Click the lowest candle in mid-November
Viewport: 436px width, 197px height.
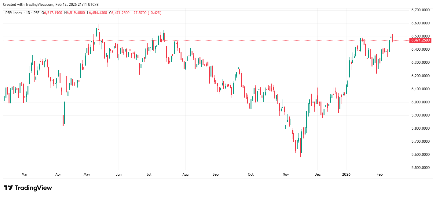coord(300,148)
